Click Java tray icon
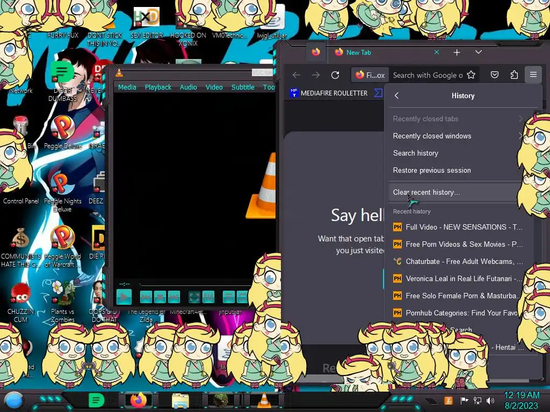The image size is (550, 412). (x=448, y=400)
